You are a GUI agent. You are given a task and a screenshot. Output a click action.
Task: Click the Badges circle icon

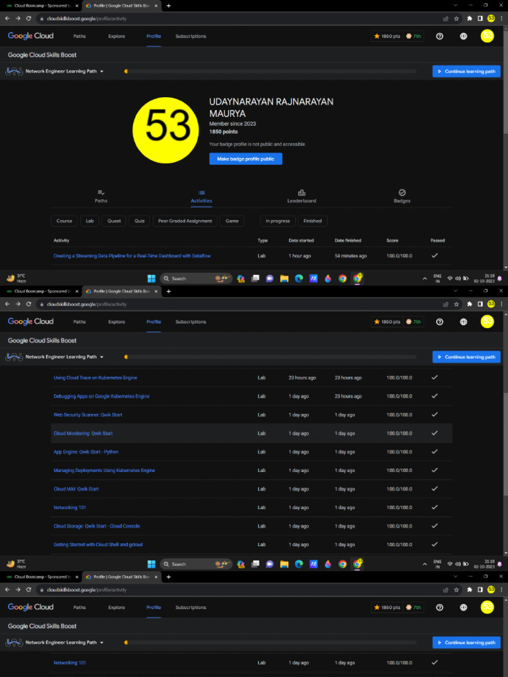click(402, 192)
